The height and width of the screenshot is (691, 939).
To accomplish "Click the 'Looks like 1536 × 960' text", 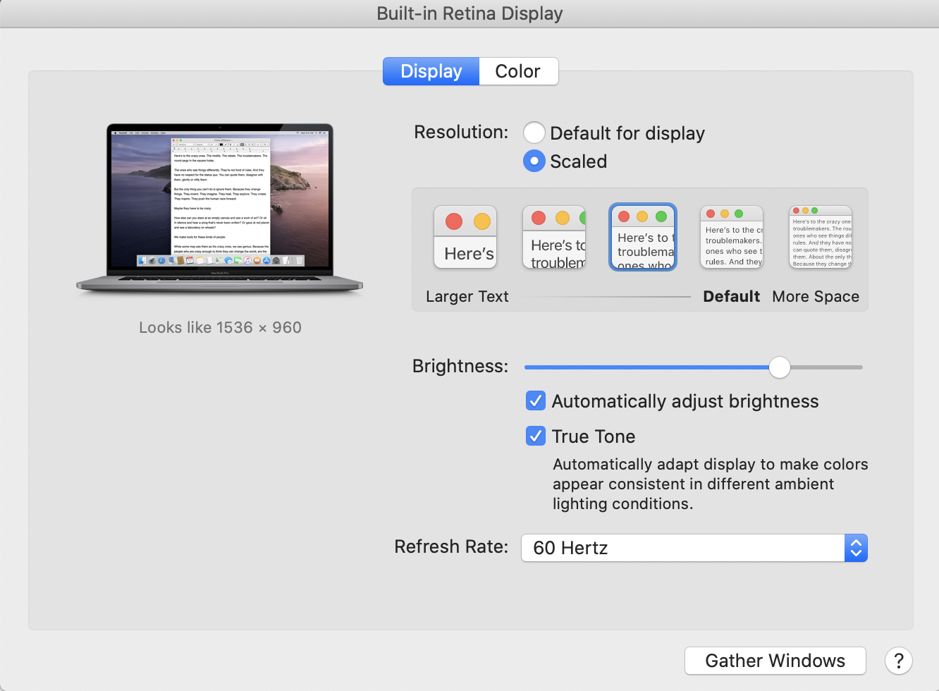I will [x=220, y=327].
